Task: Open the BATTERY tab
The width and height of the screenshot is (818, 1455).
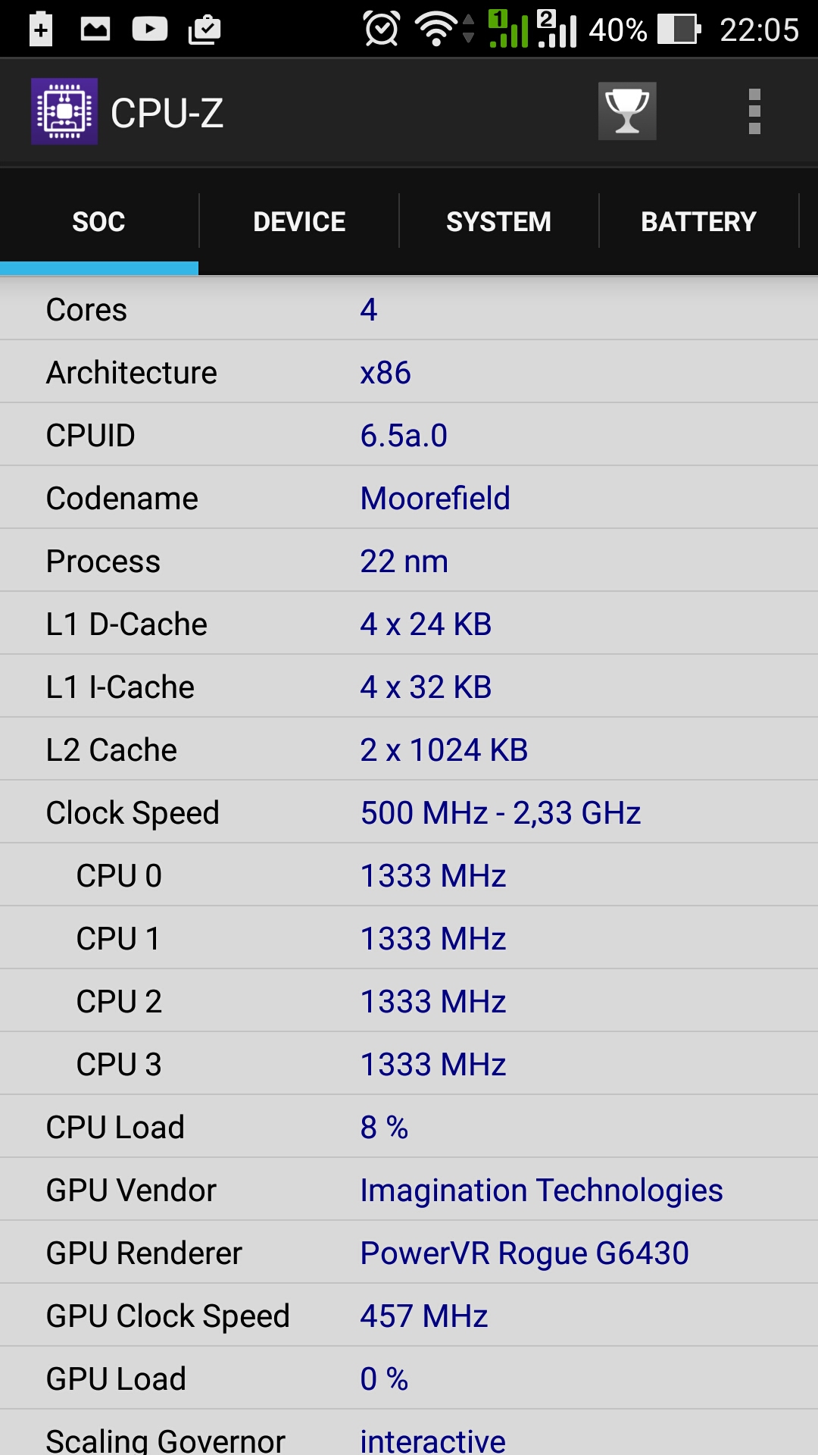Action: pos(698,221)
